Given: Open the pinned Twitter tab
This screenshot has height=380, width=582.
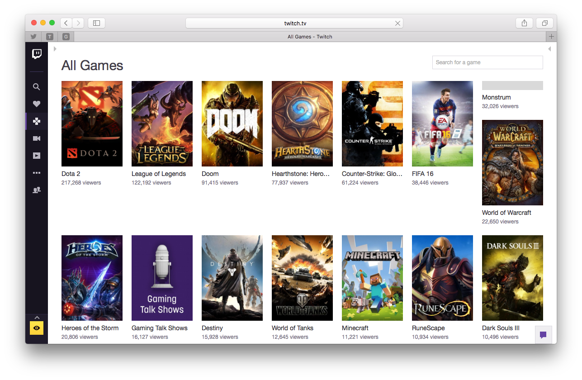Looking at the screenshot, I should [x=33, y=37].
